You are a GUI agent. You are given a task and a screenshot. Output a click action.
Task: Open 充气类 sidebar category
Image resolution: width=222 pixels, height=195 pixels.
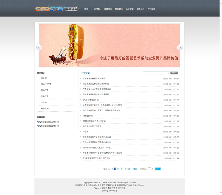tap(44, 102)
